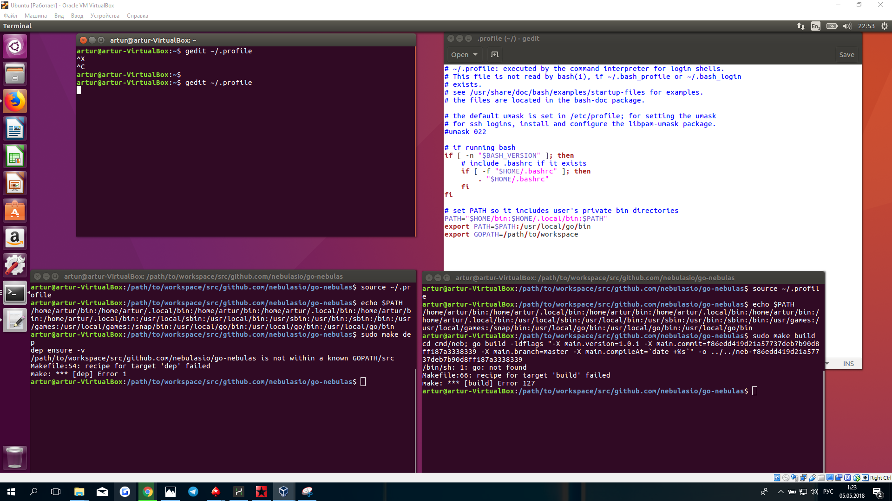The image size is (892, 501).
Task: Click the Open button in gedit
Action: tap(459, 55)
